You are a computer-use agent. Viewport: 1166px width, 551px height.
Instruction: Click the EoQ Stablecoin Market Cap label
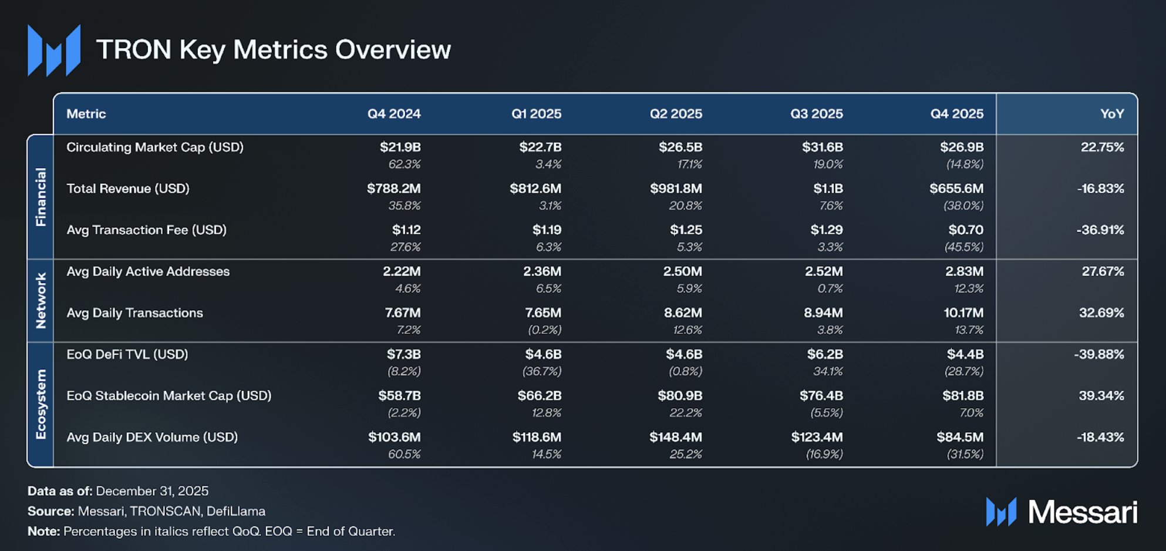169,396
